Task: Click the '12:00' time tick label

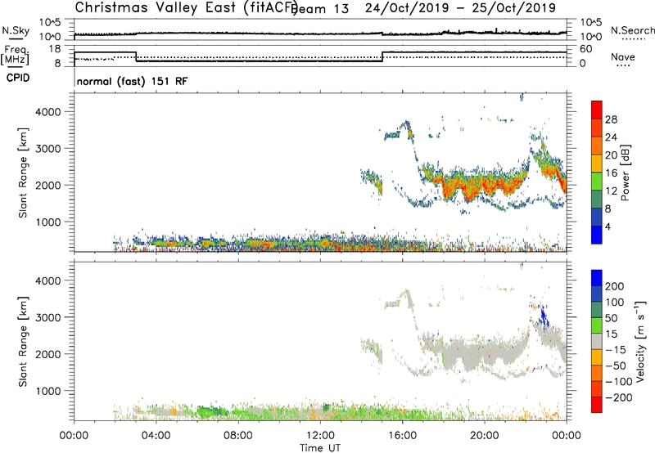Action: (320, 436)
